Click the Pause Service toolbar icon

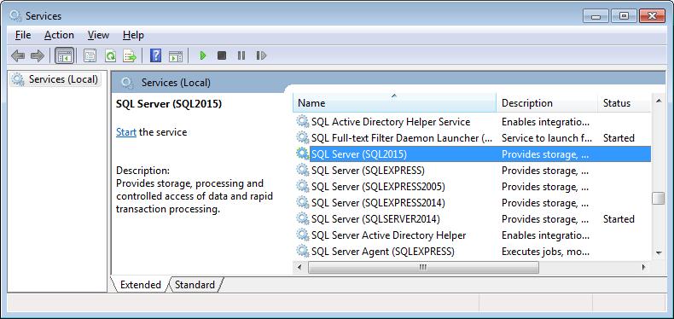(241, 55)
